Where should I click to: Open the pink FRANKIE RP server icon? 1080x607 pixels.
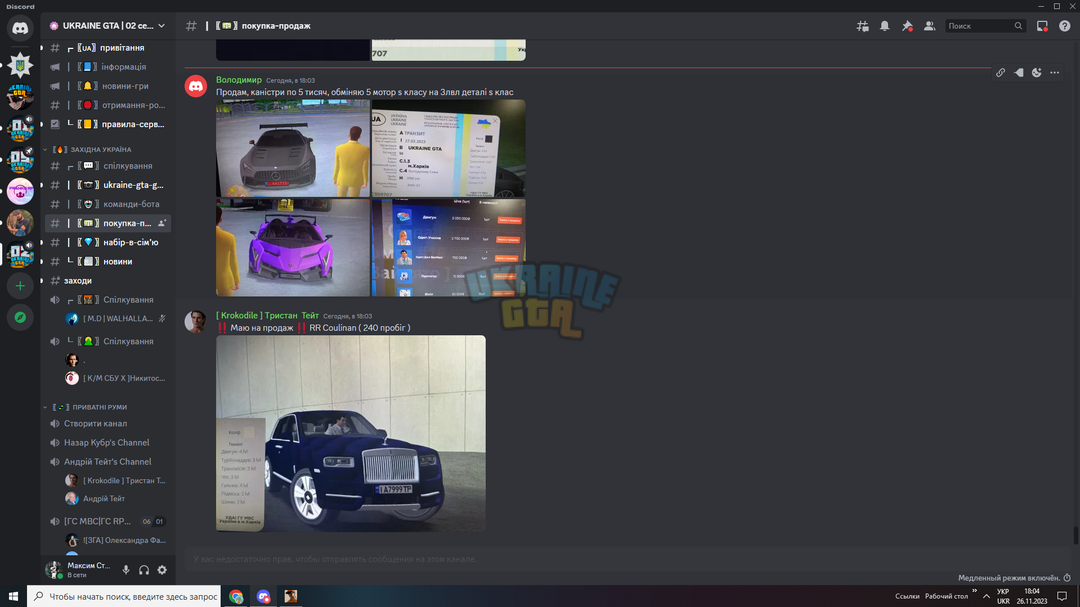click(20, 191)
